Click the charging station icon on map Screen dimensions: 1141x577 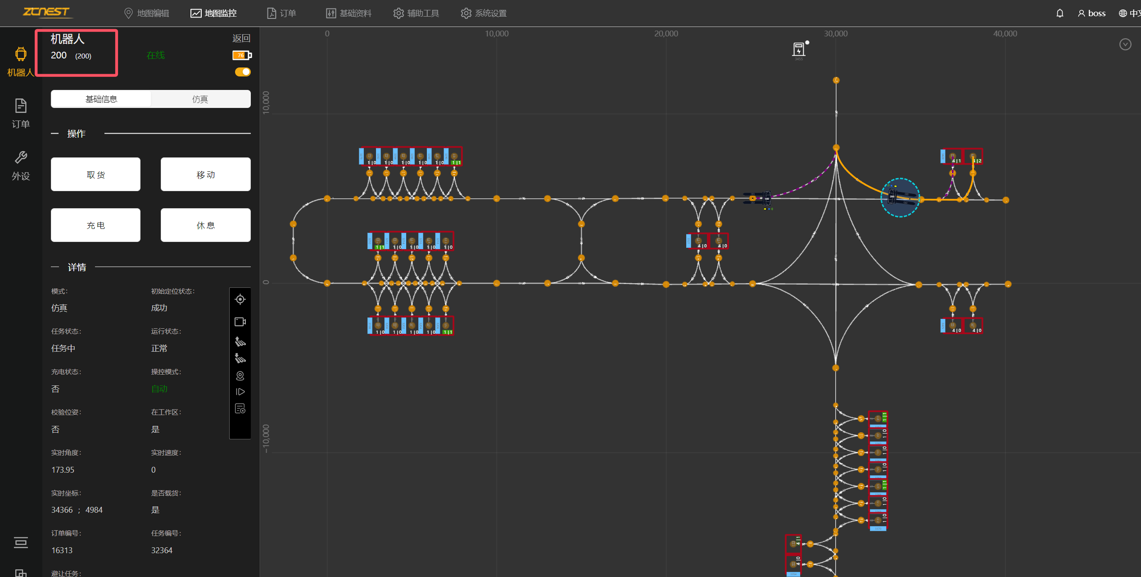point(799,49)
